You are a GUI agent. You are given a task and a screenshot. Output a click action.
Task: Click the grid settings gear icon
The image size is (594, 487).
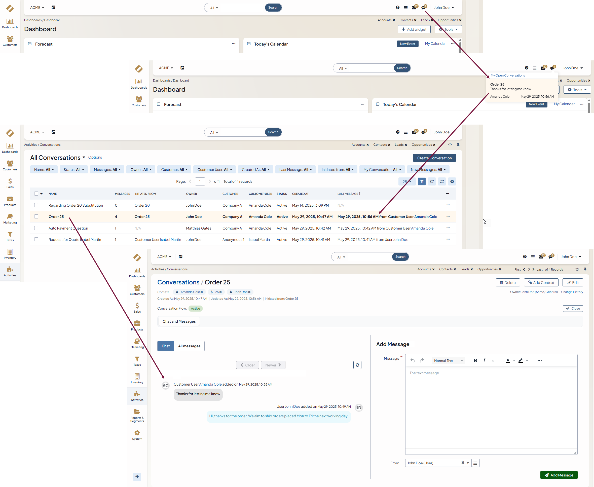pyautogui.click(x=452, y=181)
